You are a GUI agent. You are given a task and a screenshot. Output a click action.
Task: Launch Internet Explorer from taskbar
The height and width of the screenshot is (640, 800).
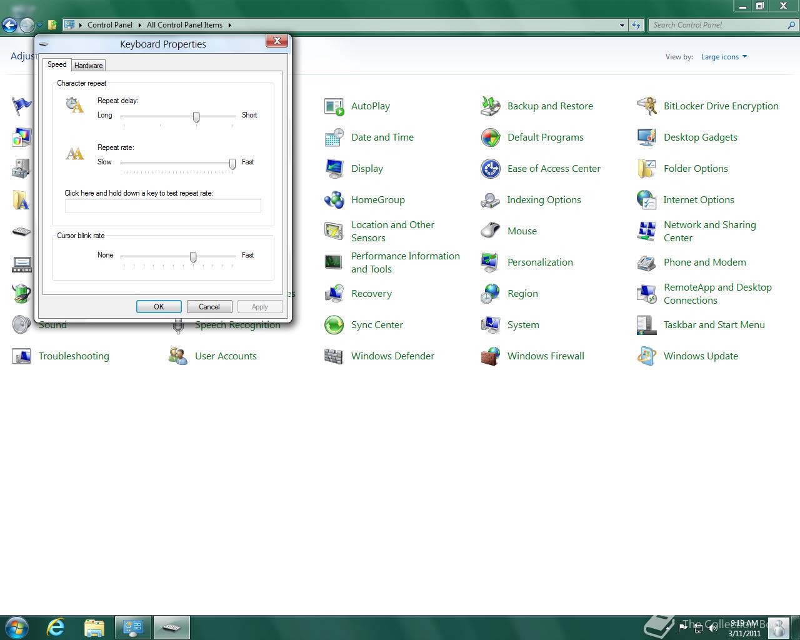point(56,627)
